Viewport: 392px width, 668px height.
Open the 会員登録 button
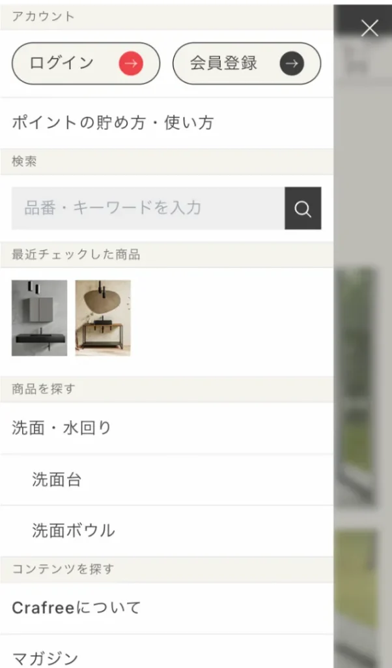coord(247,63)
